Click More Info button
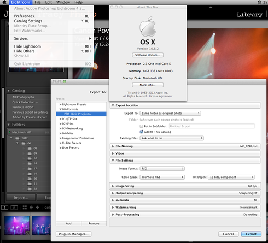The image size is (268, 243). tap(148, 85)
